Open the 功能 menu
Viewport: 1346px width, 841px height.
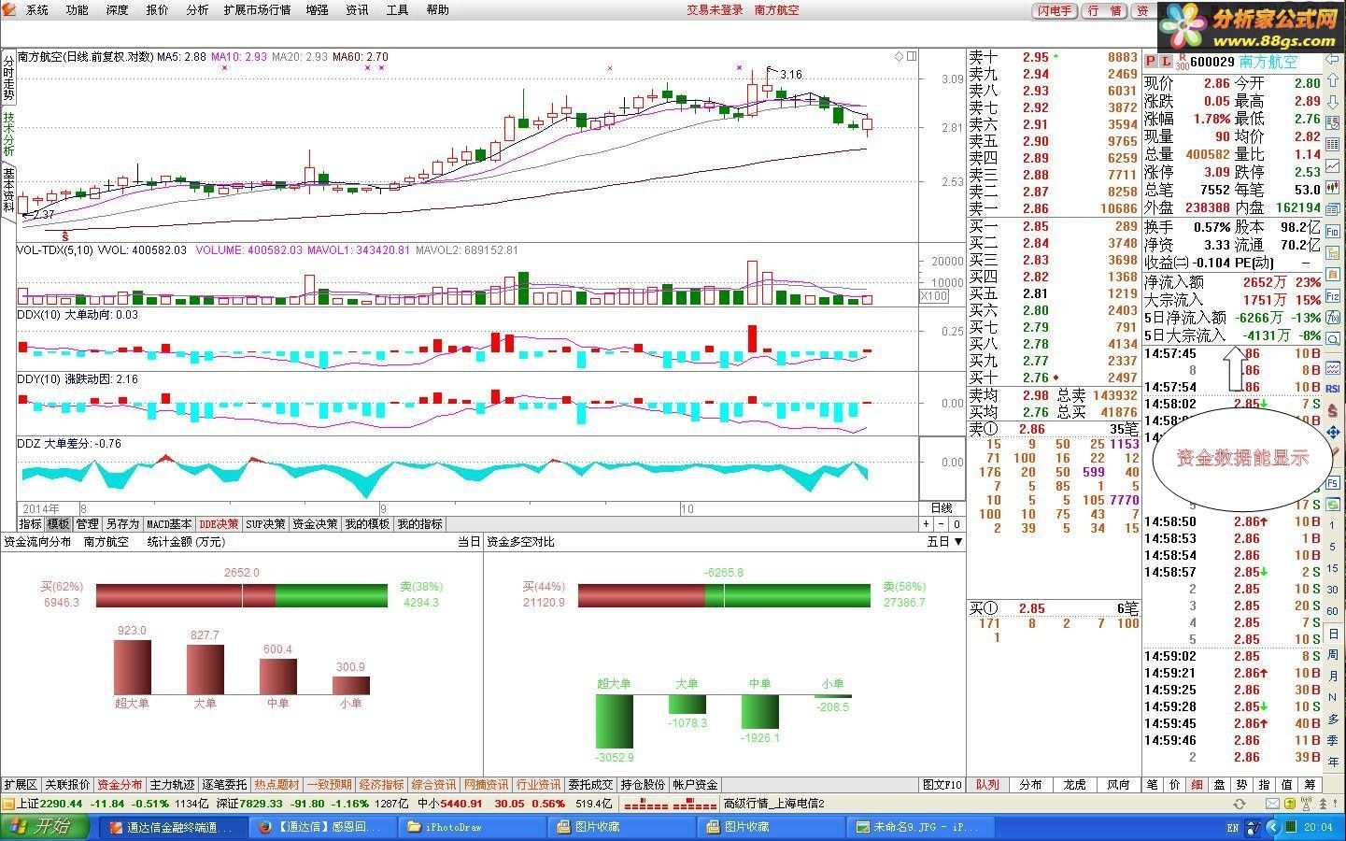[x=78, y=9]
